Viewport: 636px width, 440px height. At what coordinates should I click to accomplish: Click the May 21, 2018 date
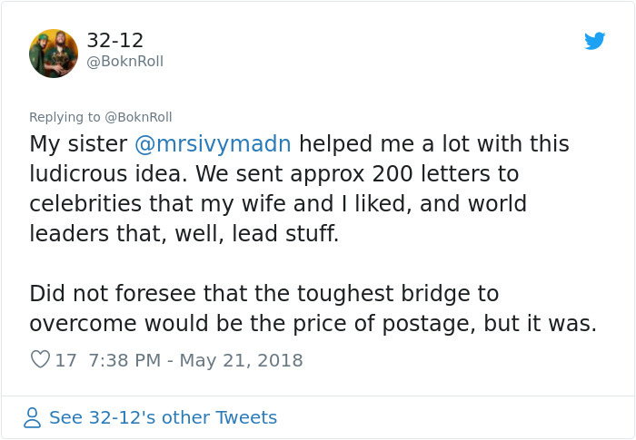tap(241, 360)
